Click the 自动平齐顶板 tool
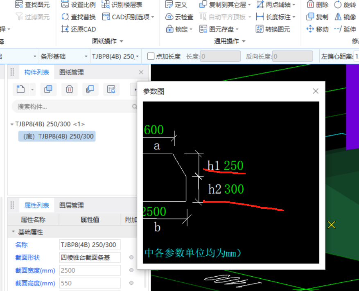The width and height of the screenshot is (359, 291). pos(224,17)
